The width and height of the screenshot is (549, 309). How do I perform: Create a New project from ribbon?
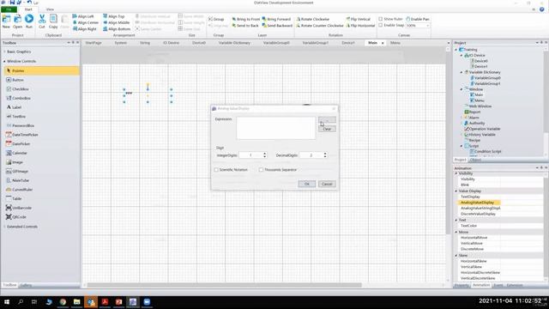click(x=6, y=21)
